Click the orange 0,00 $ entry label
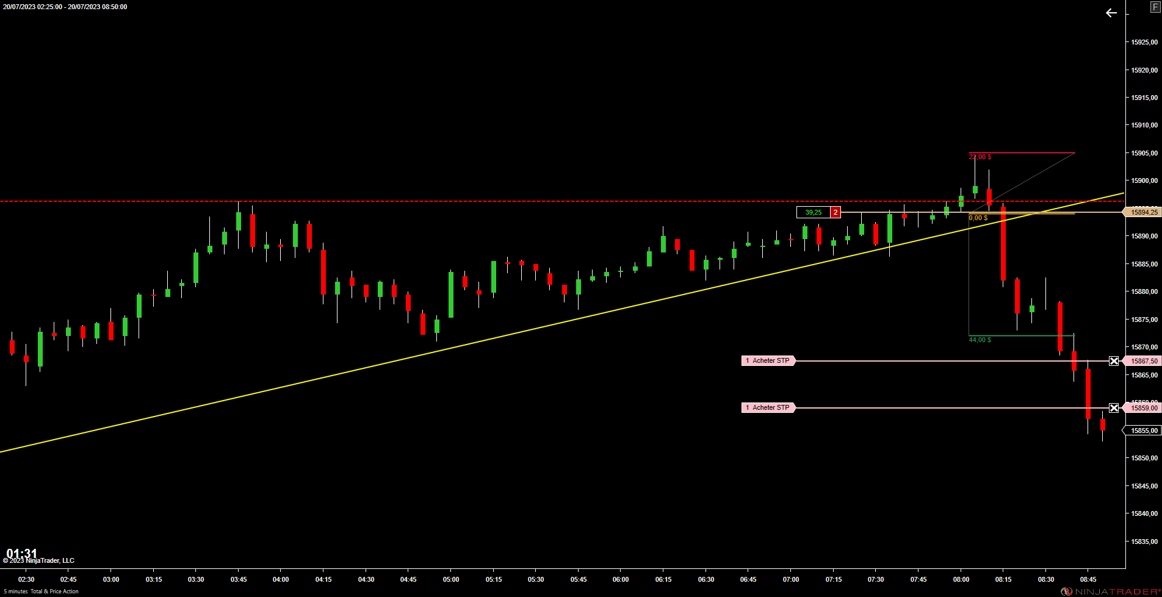This screenshot has height=597, width=1162. (x=978, y=218)
